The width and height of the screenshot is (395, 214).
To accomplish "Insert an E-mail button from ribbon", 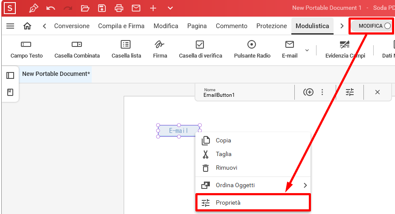I will [x=290, y=49].
